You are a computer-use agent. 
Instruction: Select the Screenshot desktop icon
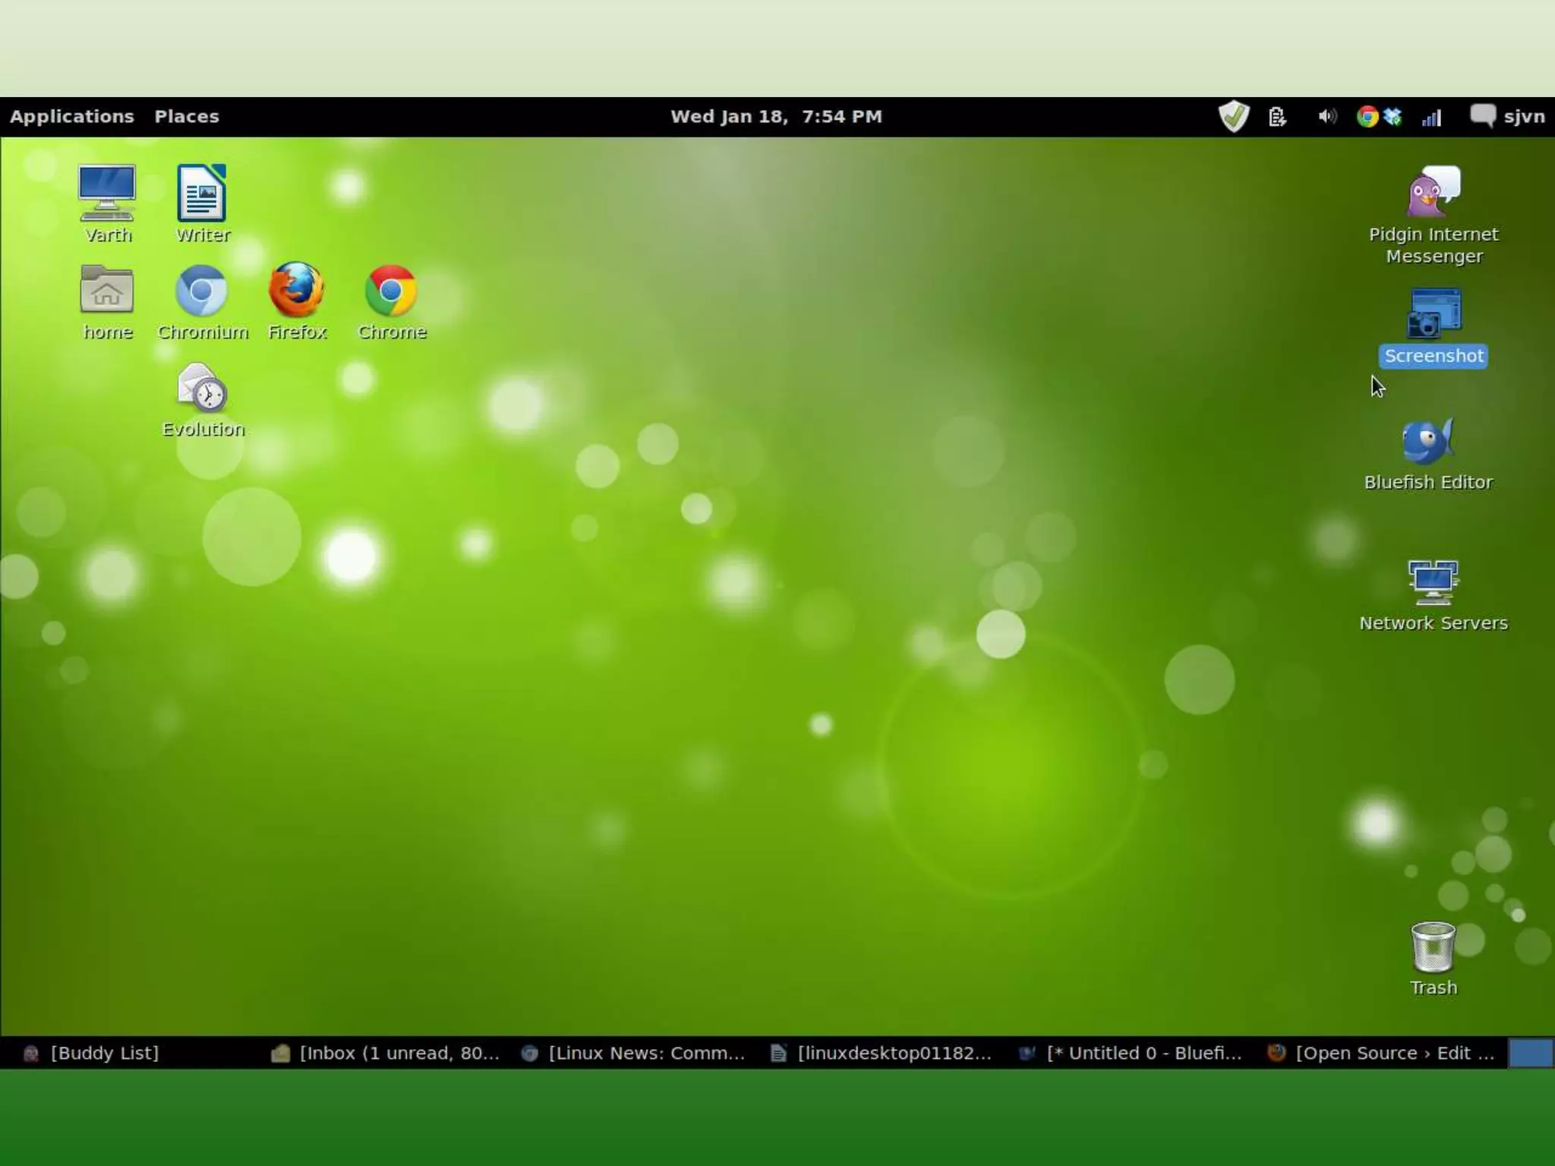pyautogui.click(x=1433, y=314)
